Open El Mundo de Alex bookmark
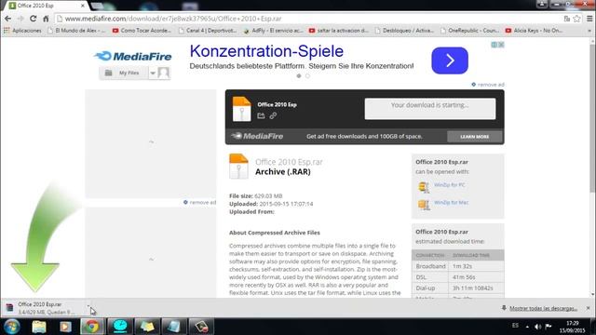The width and height of the screenshot is (596, 335). 76,31
